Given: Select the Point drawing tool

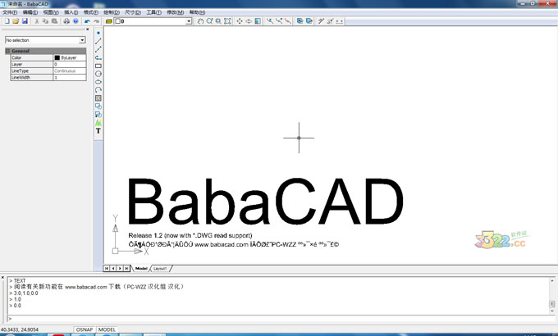Looking at the screenshot, I should (x=98, y=33).
